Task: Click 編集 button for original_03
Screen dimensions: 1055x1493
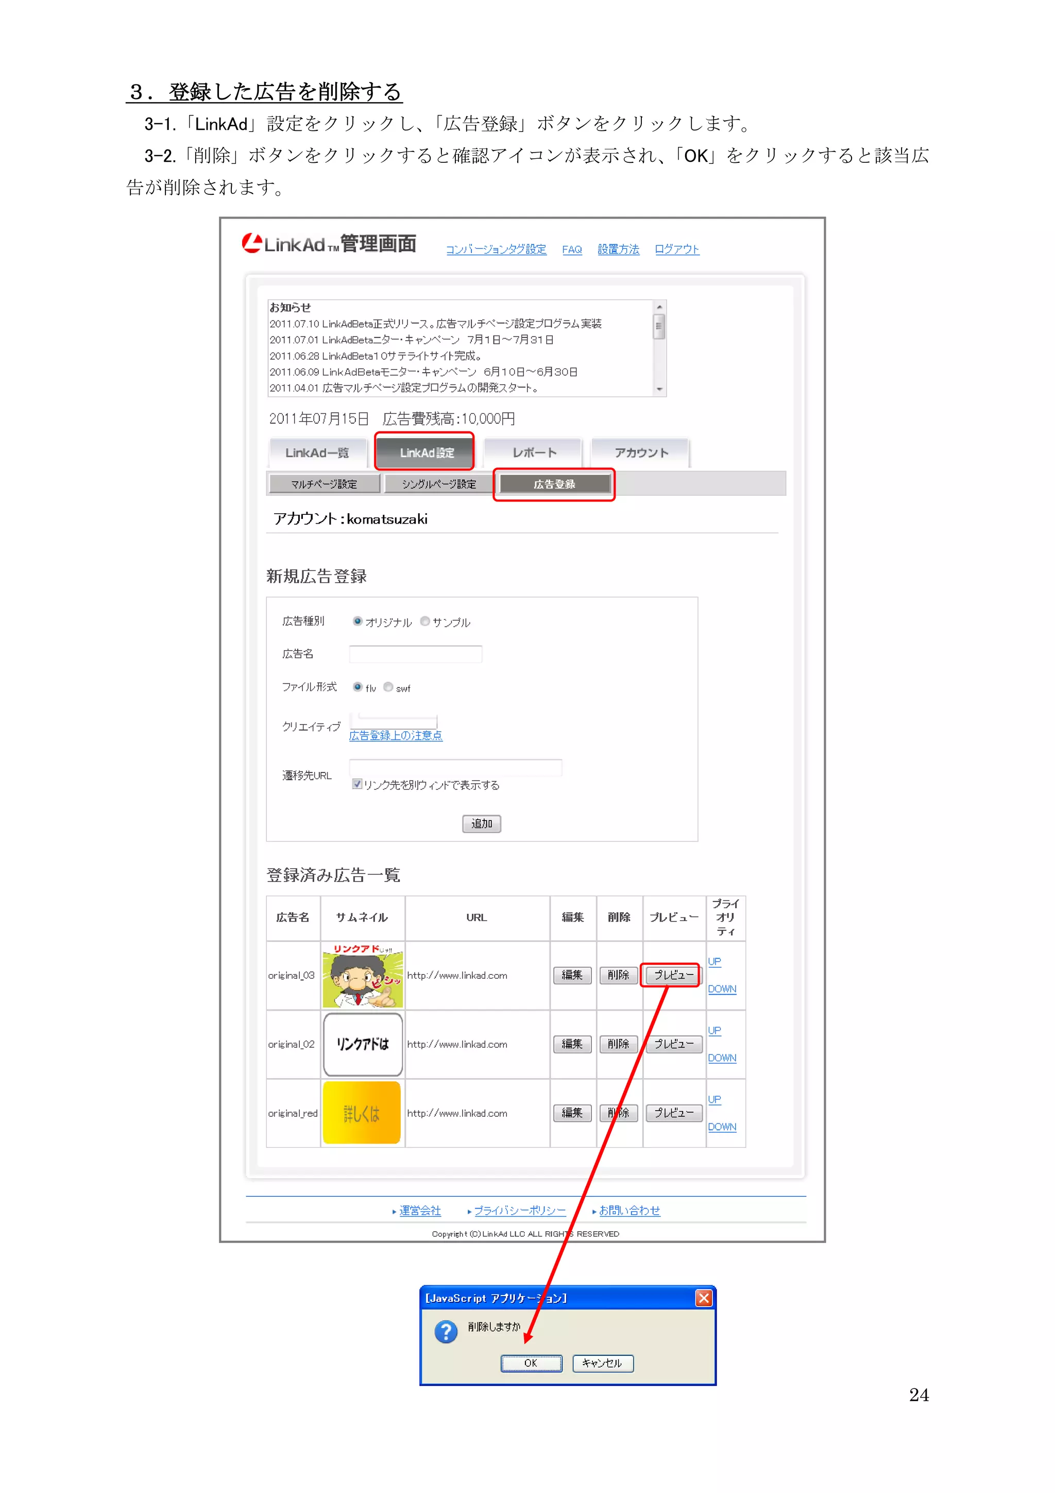Action: [572, 975]
